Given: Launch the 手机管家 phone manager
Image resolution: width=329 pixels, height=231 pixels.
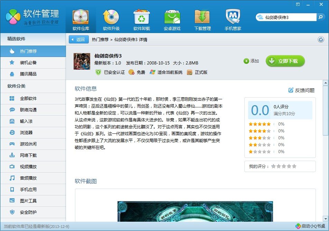Looking at the screenshot, I should tap(233, 19).
